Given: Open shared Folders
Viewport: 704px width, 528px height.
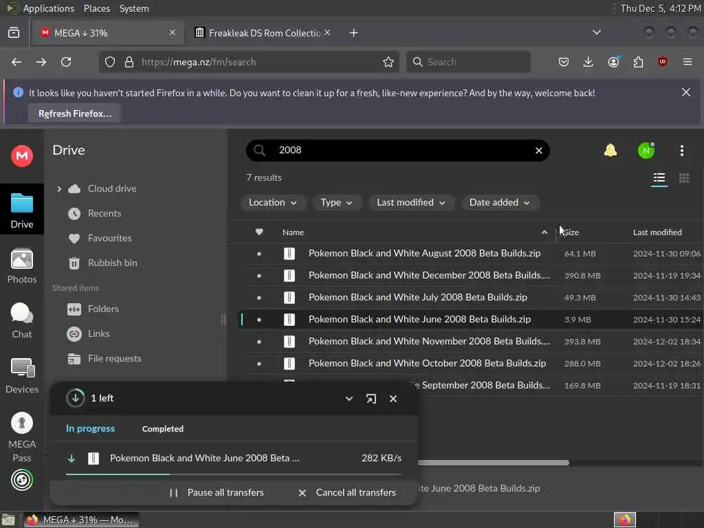Looking at the screenshot, I should tap(103, 309).
